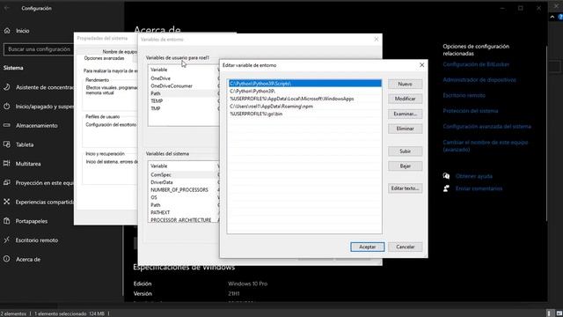563x317 pixels.
Task: Switch to Opciones avanzadas tab
Action: click(x=104, y=58)
